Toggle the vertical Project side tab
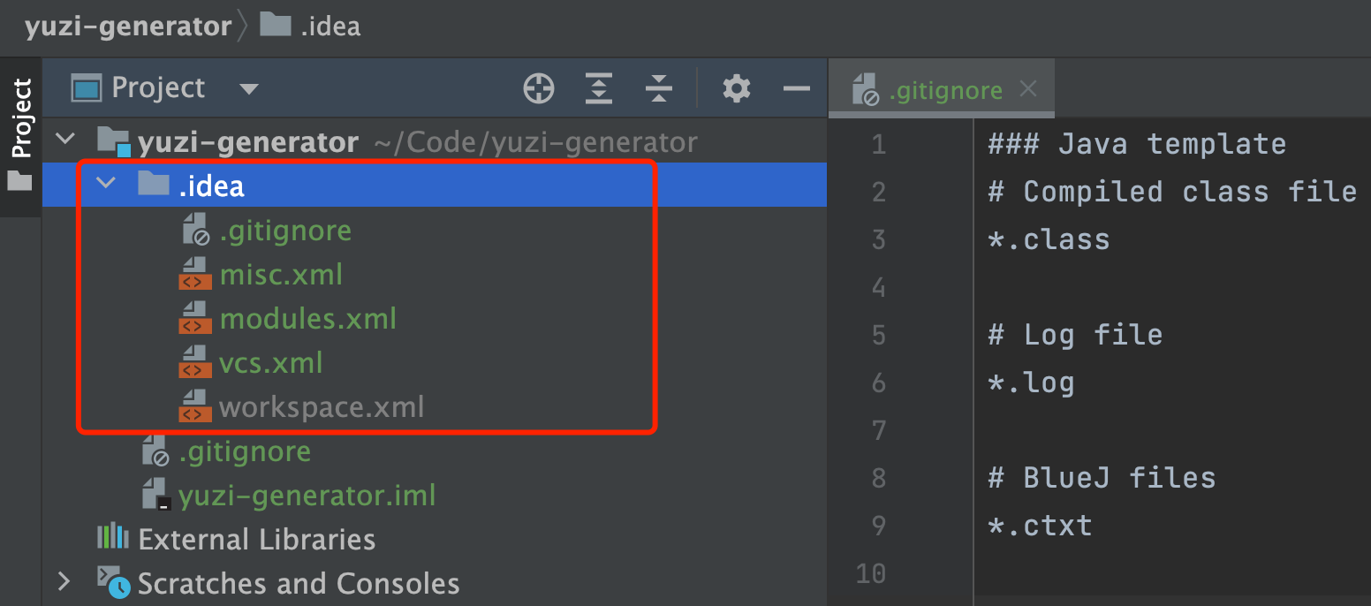Screen dimensions: 1371x606 [x=20, y=133]
